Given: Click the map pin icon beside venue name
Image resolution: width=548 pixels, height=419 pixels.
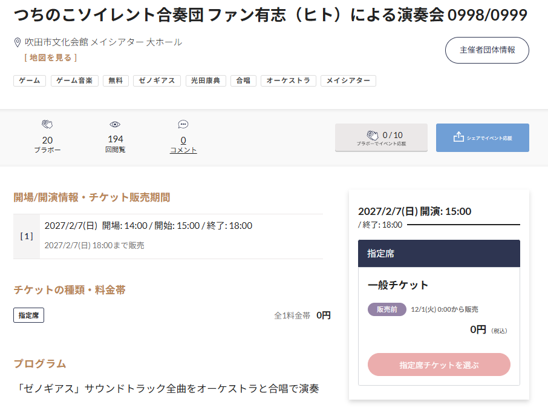Looking at the screenshot, I should click(17, 42).
